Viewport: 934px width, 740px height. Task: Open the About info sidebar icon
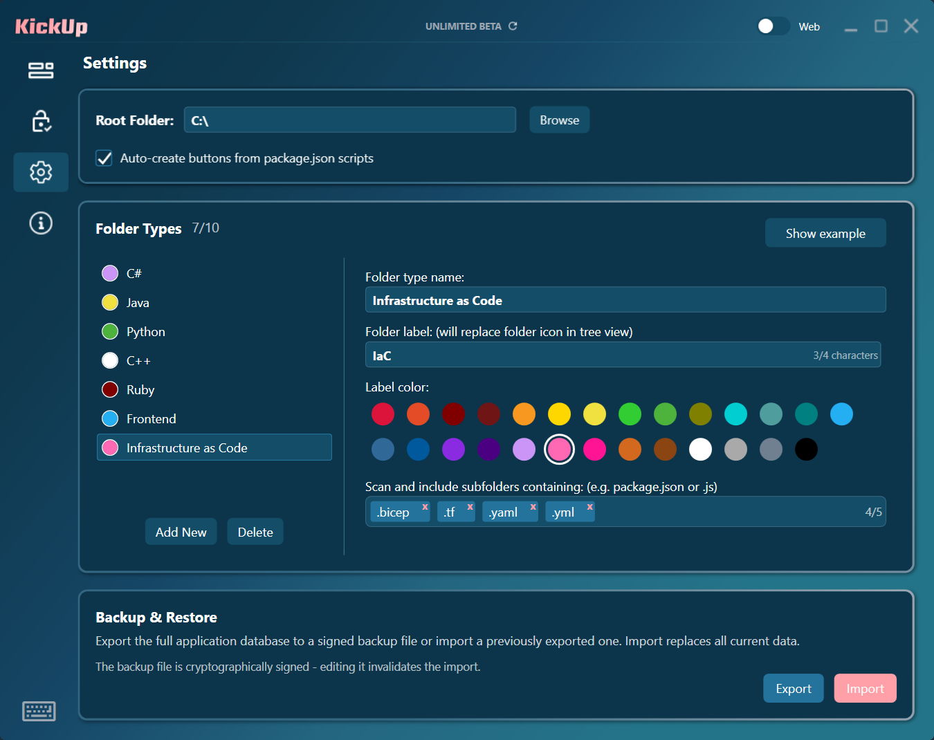point(41,223)
